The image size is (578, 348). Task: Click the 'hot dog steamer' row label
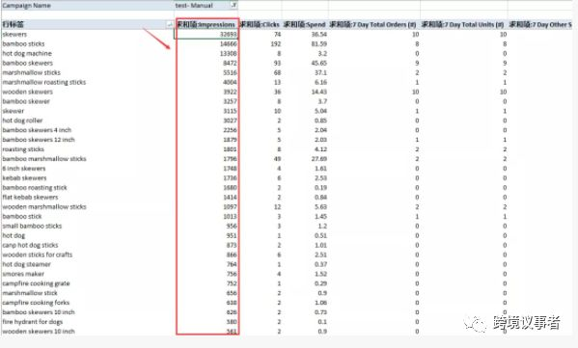(27, 264)
